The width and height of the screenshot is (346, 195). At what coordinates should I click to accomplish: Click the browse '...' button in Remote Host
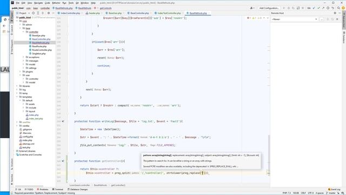tap(322, 19)
